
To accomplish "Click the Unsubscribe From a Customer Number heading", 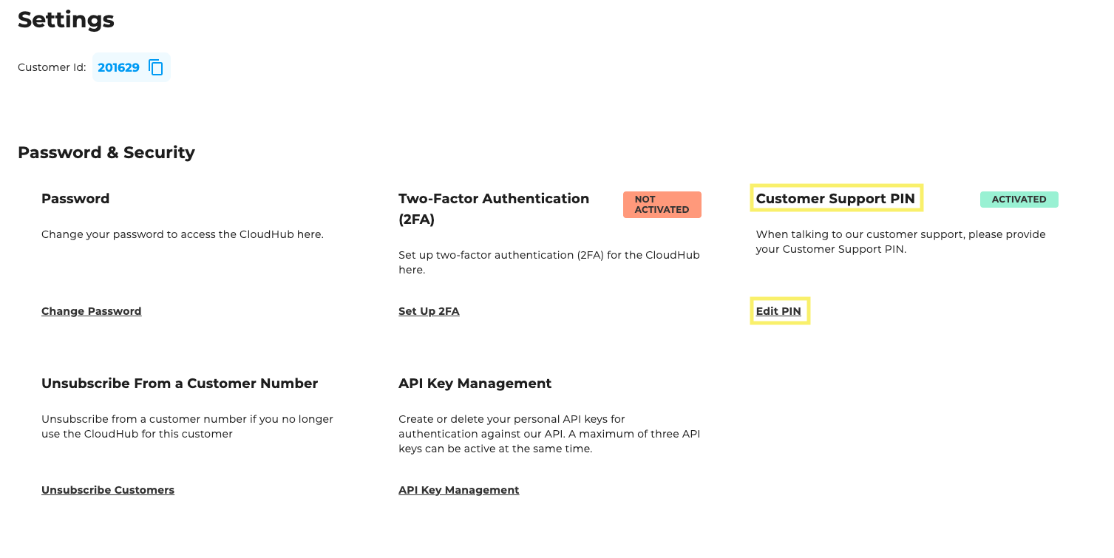I will click(180, 383).
